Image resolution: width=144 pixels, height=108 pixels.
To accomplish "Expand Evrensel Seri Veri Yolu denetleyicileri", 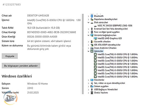I will pyautogui.click(x=88, y=29).
